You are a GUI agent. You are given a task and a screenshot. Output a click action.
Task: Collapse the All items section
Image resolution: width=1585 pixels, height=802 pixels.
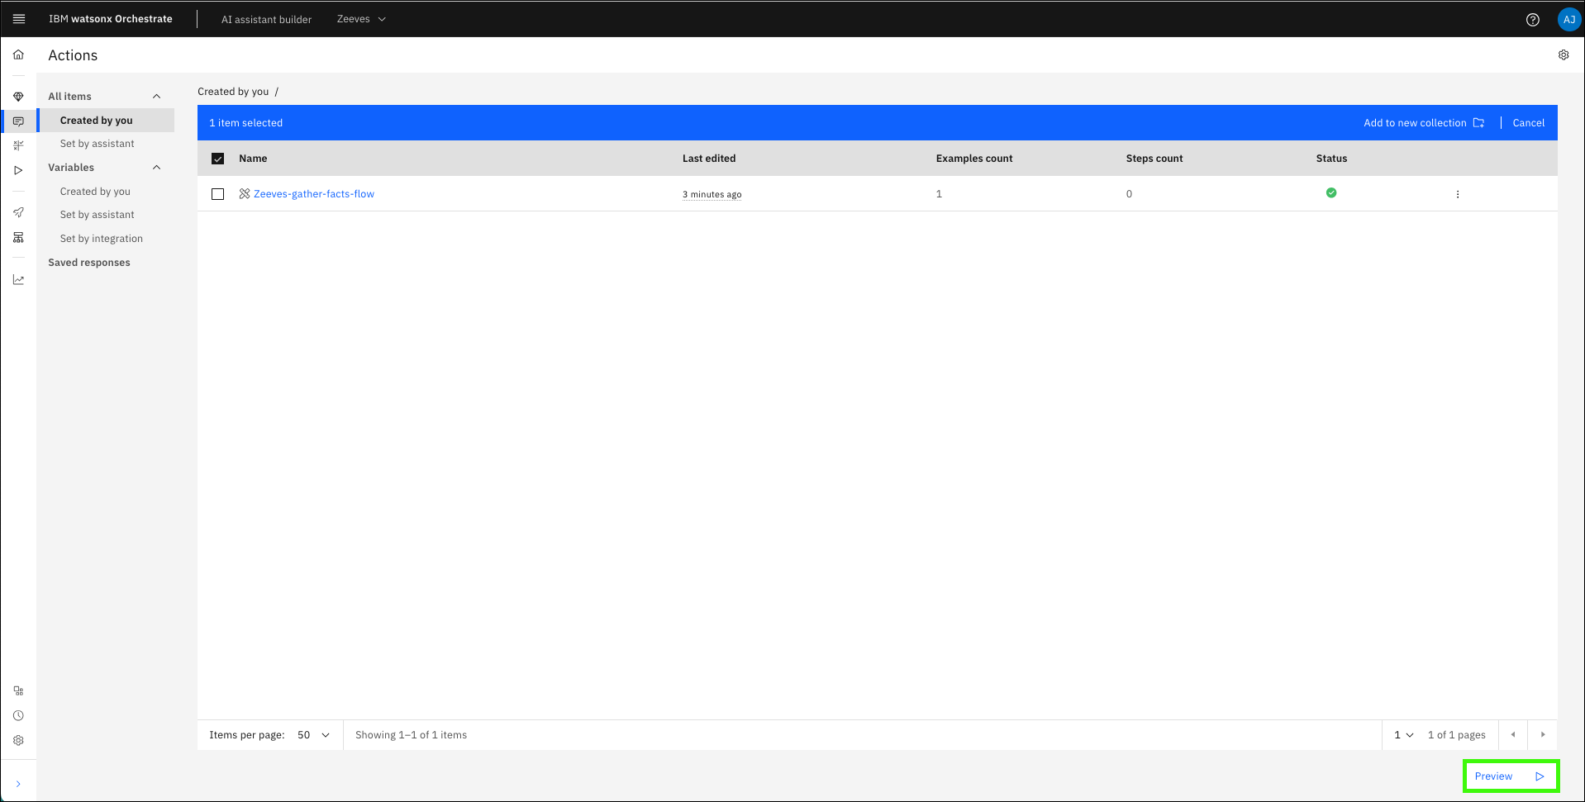point(156,97)
